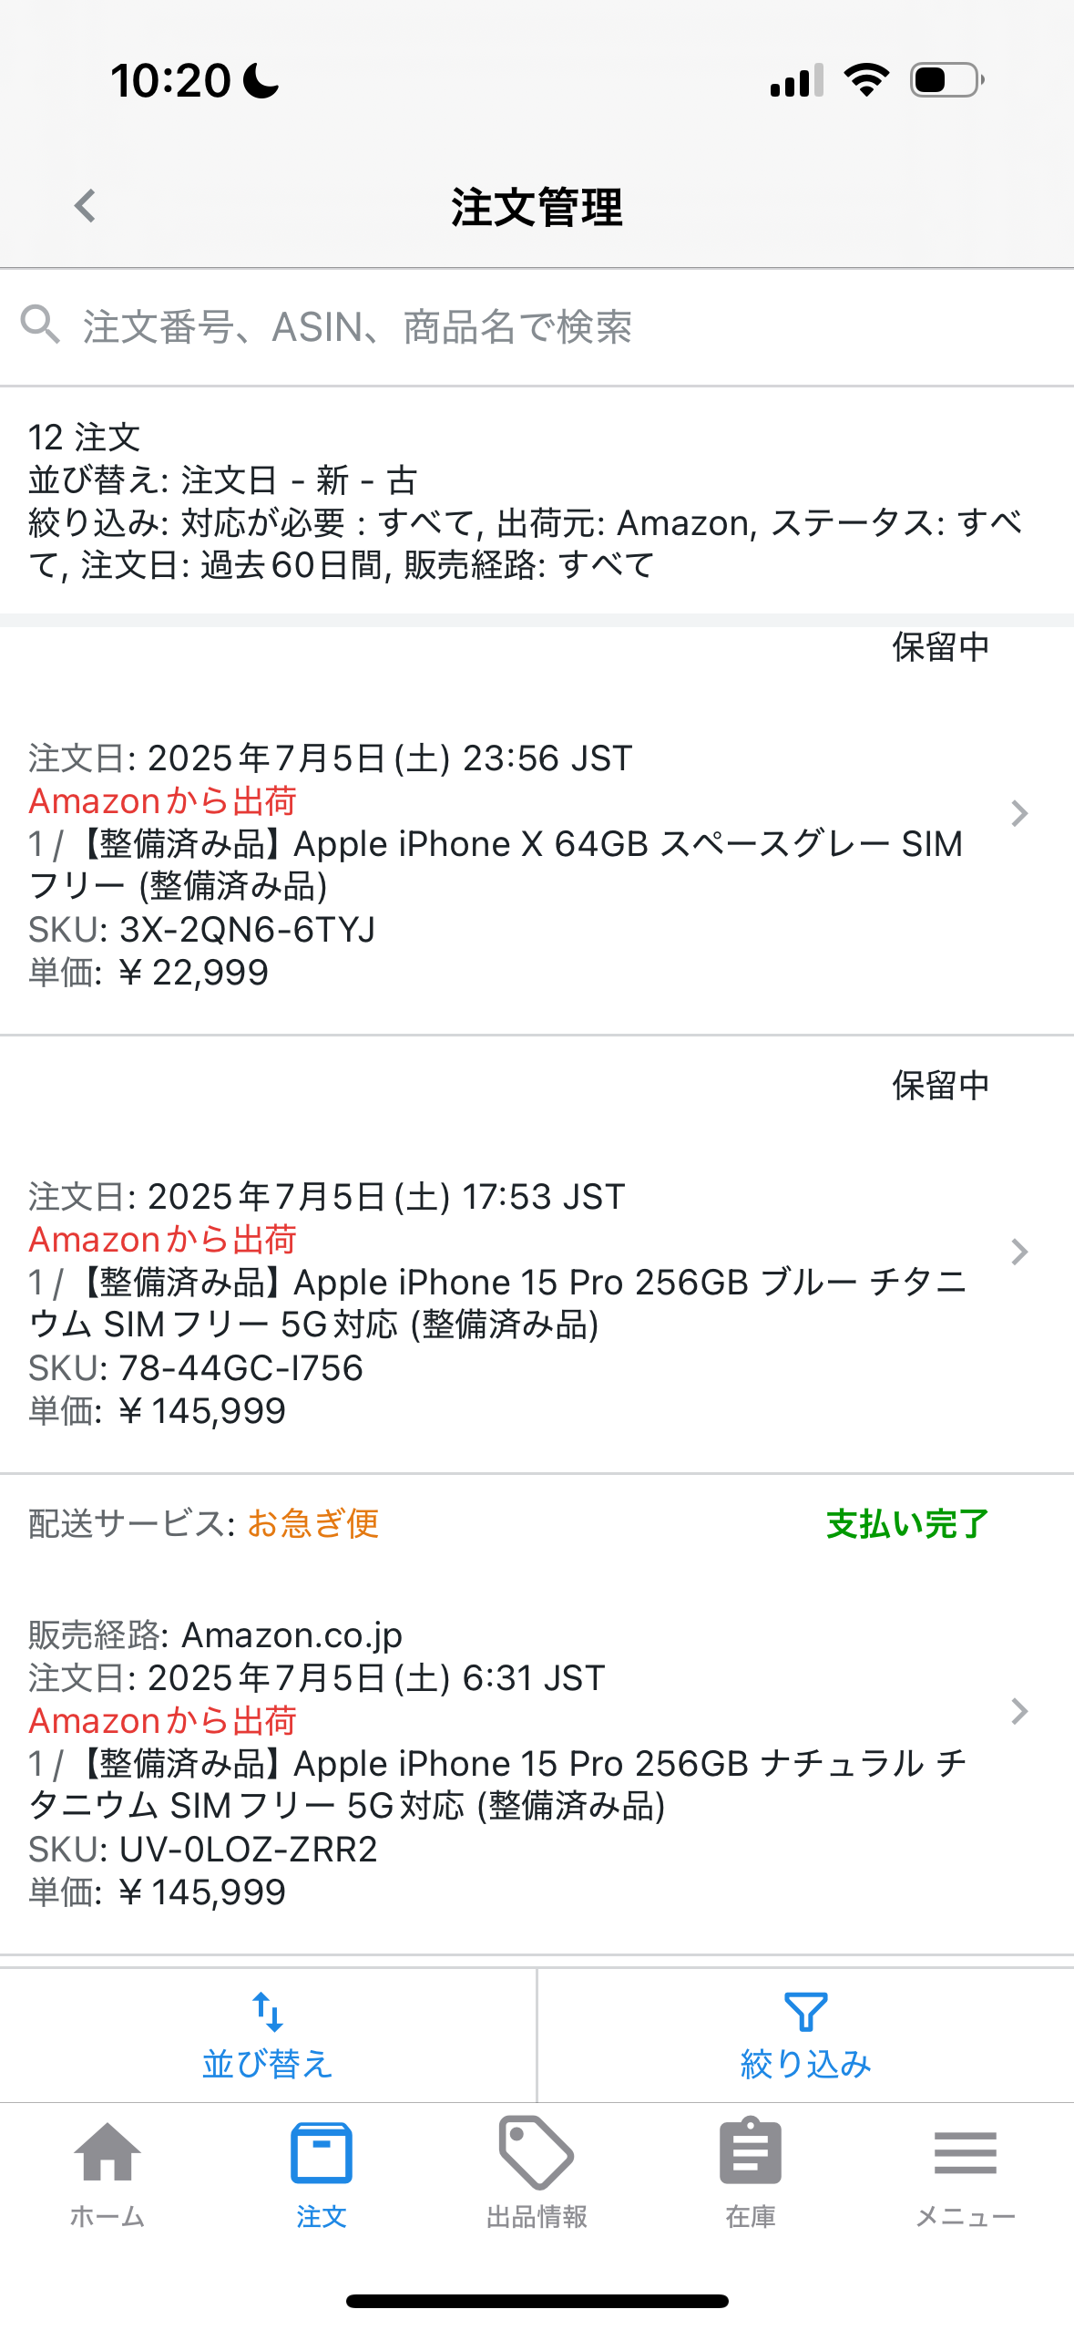This screenshot has width=1074, height=2330.
Task: Open the 出品情報 listings tag icon
Action: 537,2152
